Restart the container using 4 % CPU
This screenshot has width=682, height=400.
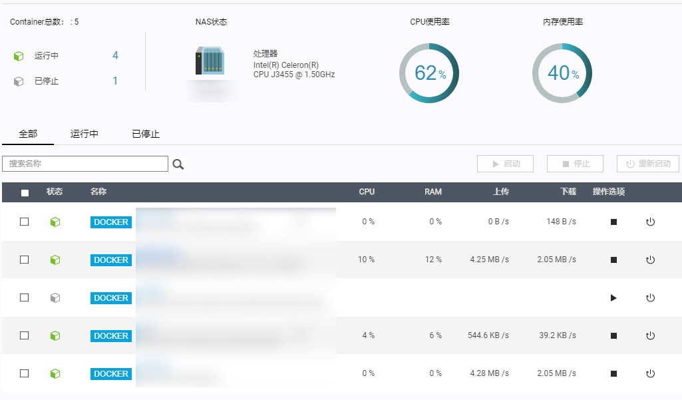[x=651, y=336]
